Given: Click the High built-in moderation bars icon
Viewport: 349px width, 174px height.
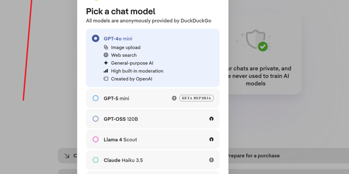Looking at the screenshot, I should pos(106,71).
